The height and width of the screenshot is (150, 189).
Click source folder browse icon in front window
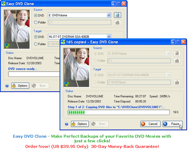(x=177, y=61)
